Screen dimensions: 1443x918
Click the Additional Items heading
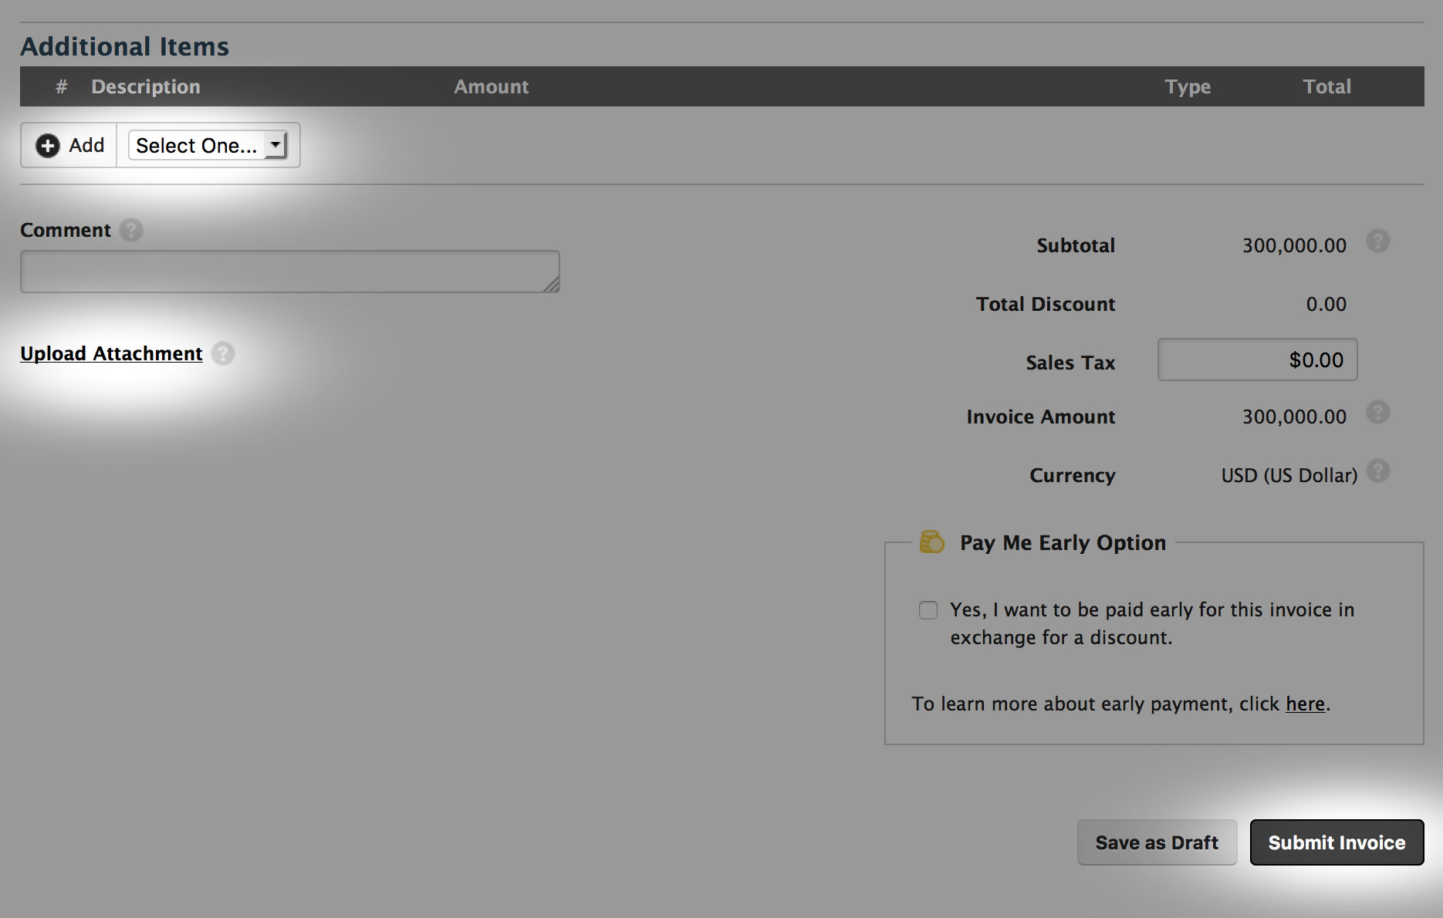(x=125, y=46)
